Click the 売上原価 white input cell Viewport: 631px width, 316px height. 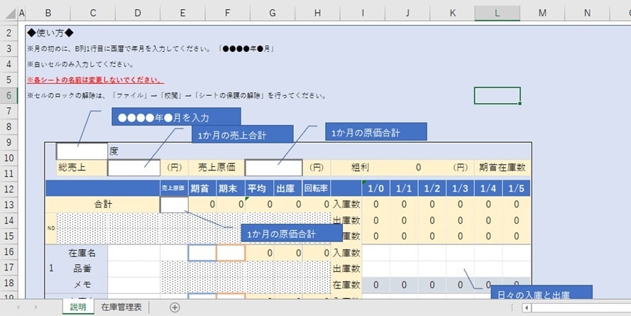[274, 168]
